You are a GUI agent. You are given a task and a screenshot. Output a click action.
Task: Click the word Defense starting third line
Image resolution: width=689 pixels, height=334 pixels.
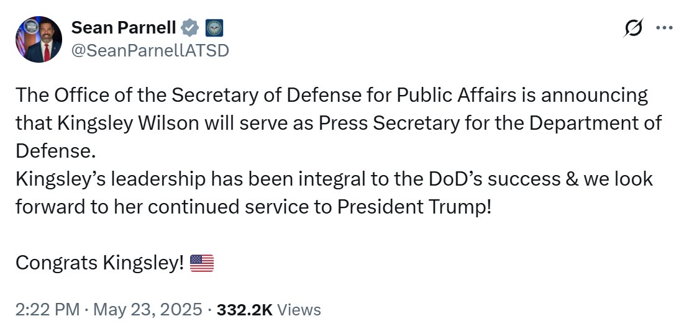point(55,151)
